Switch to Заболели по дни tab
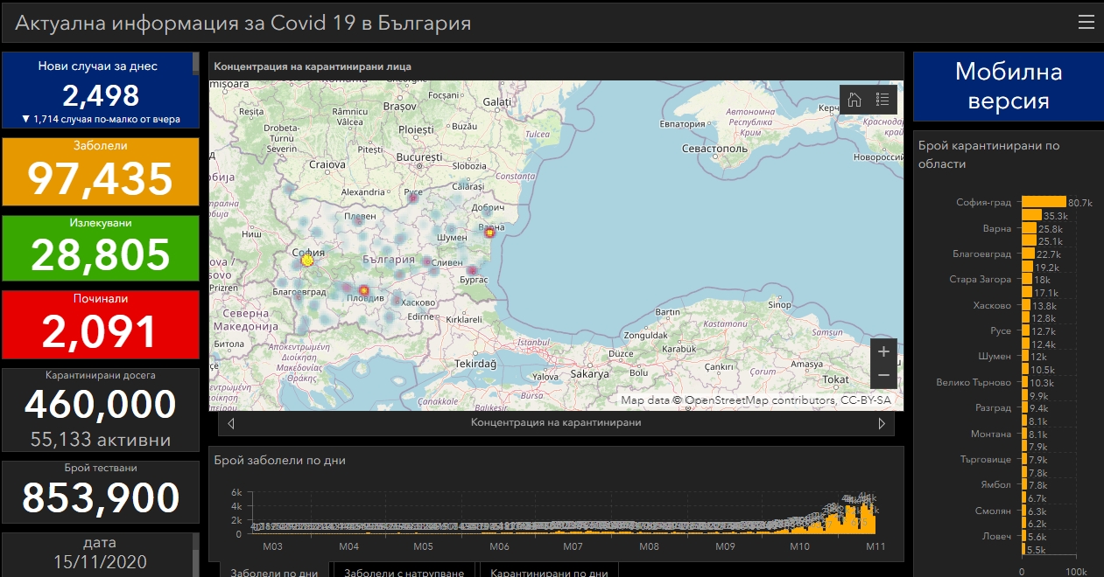 click(273, 572)
